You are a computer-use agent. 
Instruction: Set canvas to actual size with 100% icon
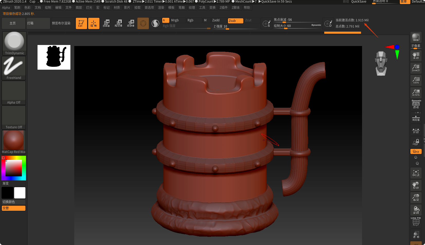click(416, 80)
